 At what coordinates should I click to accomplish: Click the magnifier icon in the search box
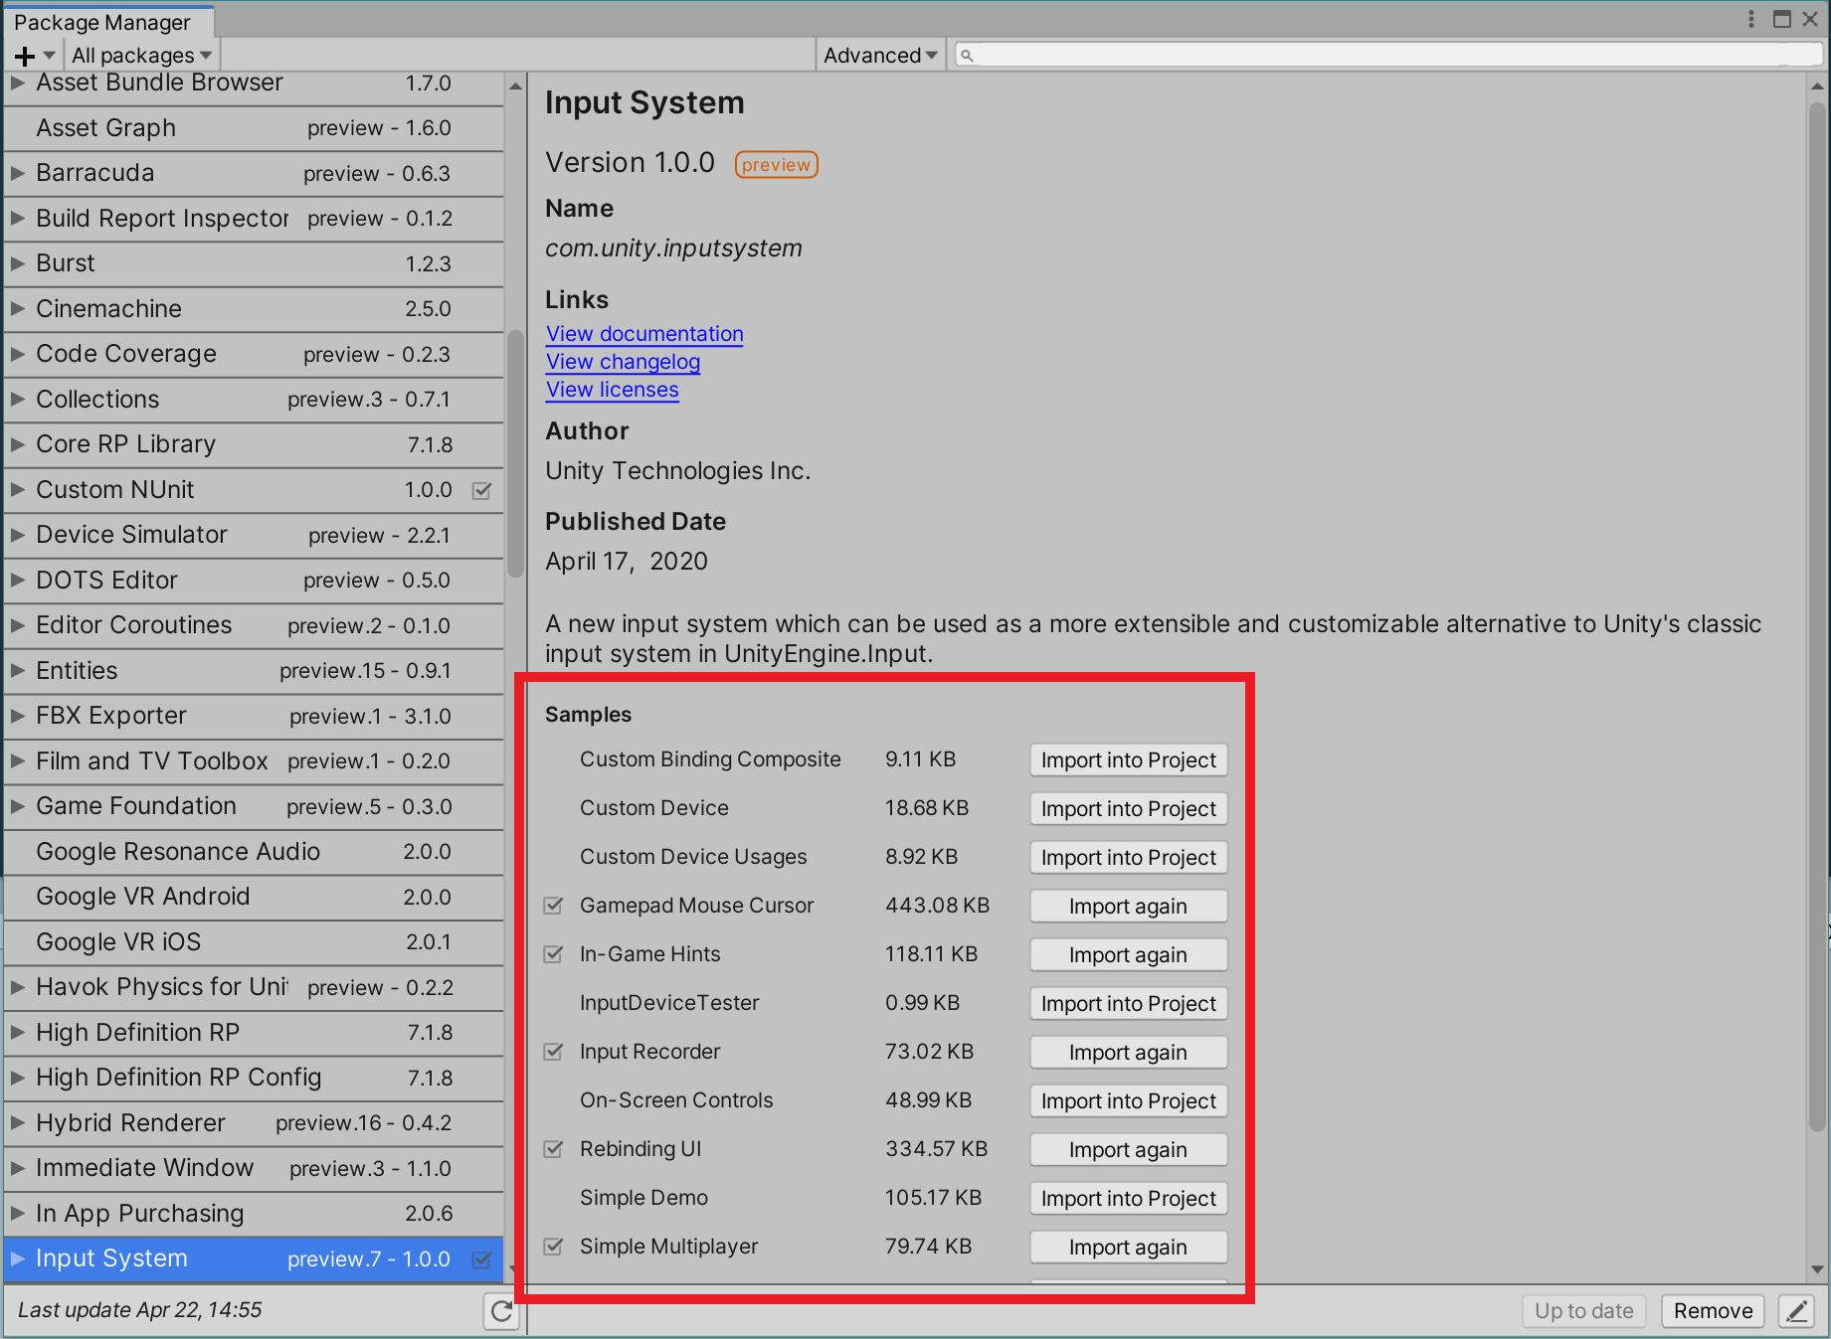[x=967, y=56]
